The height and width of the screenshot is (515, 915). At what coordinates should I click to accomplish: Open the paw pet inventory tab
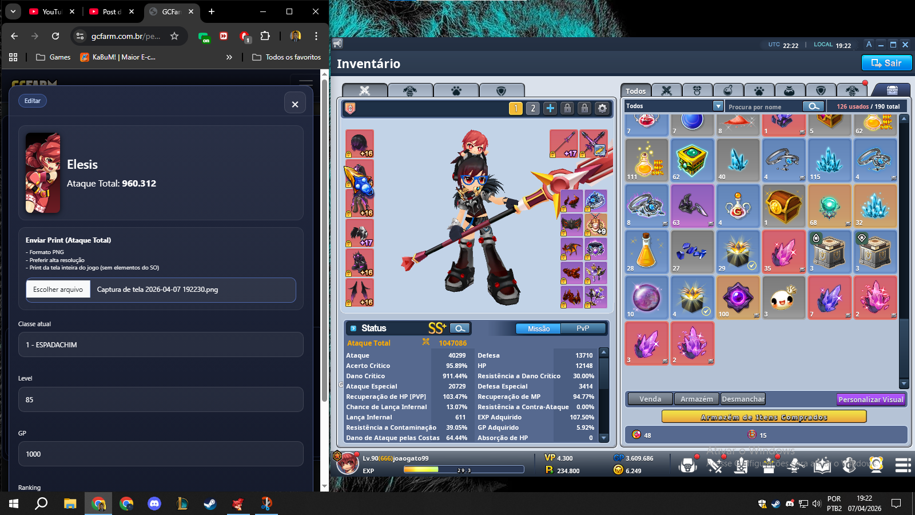coord(759,90)
